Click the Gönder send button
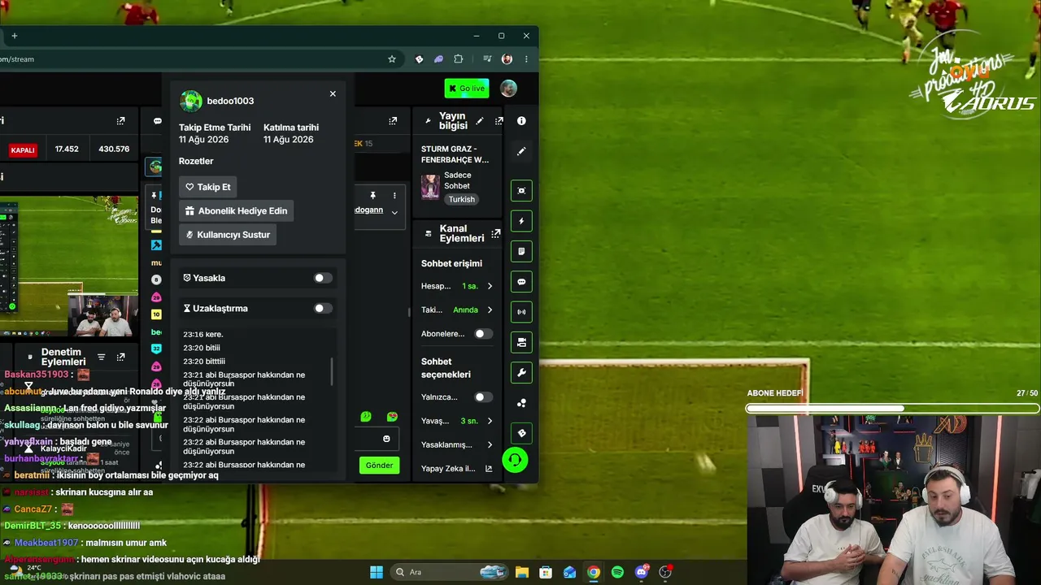The height and width of the screenshot is (585, 1041). pos(379,466)
